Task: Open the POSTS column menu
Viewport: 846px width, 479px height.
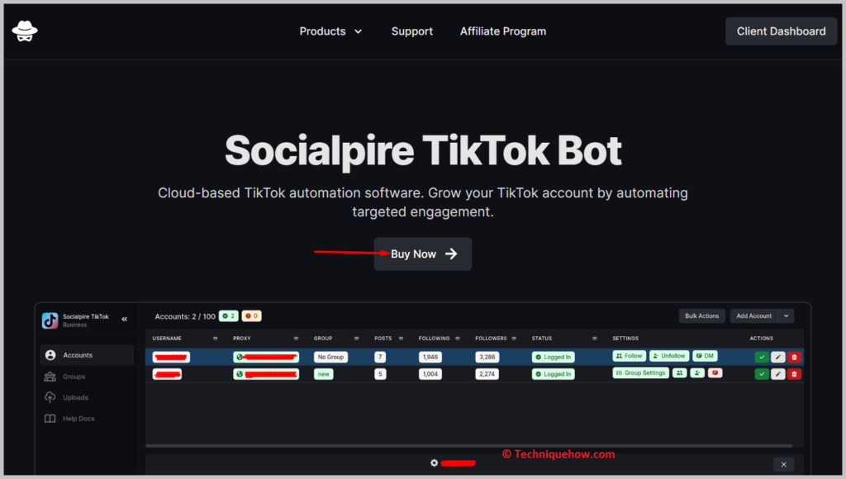Action: (401, 339)
